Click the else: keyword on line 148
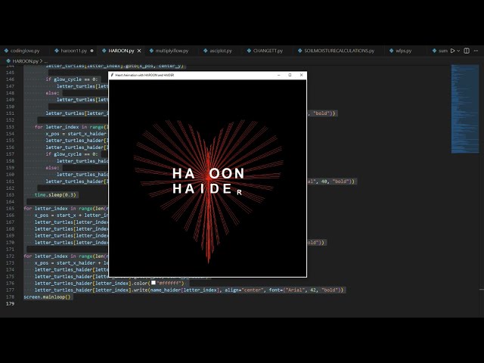Viewport: 484px width, 363px height. tap(52, 93)
